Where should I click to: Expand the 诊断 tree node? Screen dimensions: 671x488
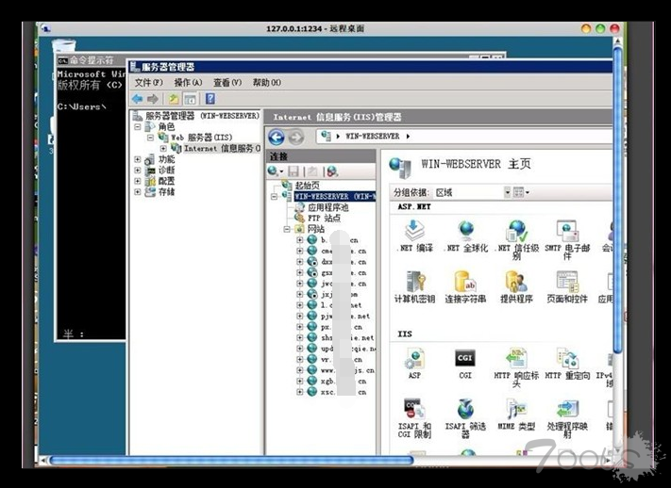coord(138,171)
